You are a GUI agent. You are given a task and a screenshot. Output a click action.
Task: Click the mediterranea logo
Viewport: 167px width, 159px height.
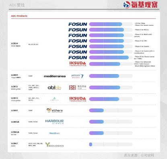(55, 76)
